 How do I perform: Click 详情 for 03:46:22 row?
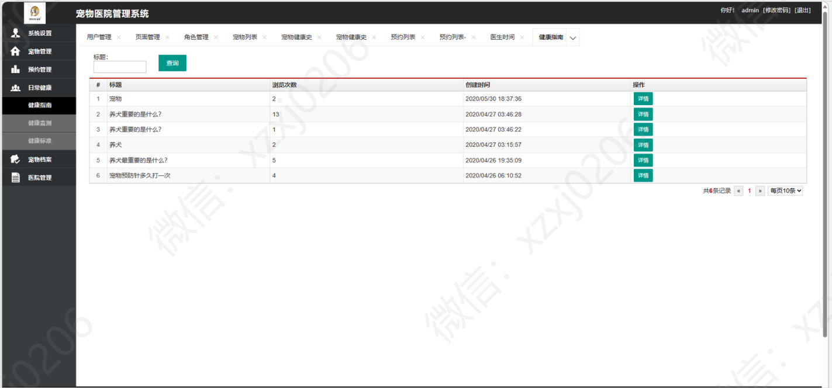[643, 129]
